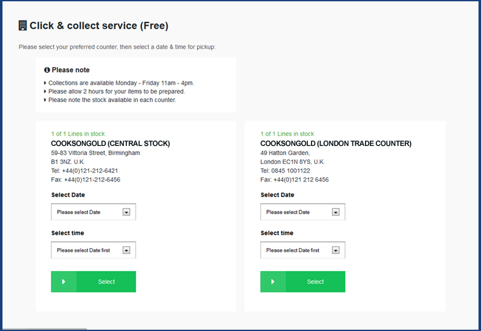
Task: Open the London Trade Counter Select Date dropdown
Action: click(302, 212)
